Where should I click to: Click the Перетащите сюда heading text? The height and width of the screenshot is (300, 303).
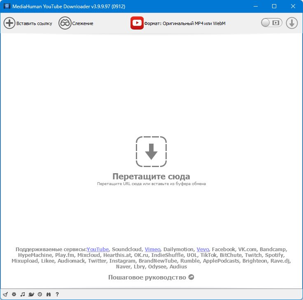click(151, 176)
